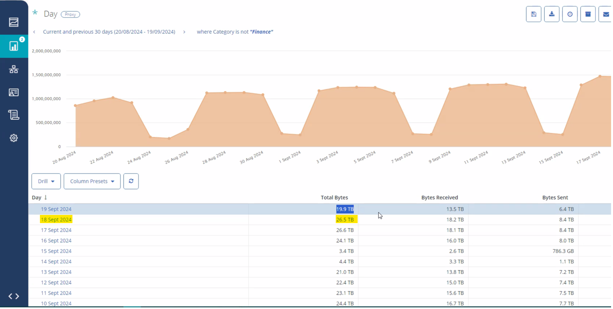613x309 pixels.
Task: Click the refresh table button
Action: 131,182
